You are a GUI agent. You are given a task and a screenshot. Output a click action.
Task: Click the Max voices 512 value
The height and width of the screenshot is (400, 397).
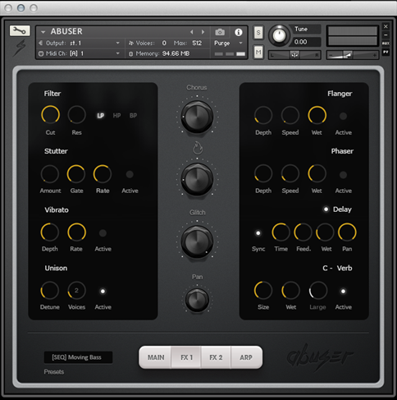coord(197,43)
